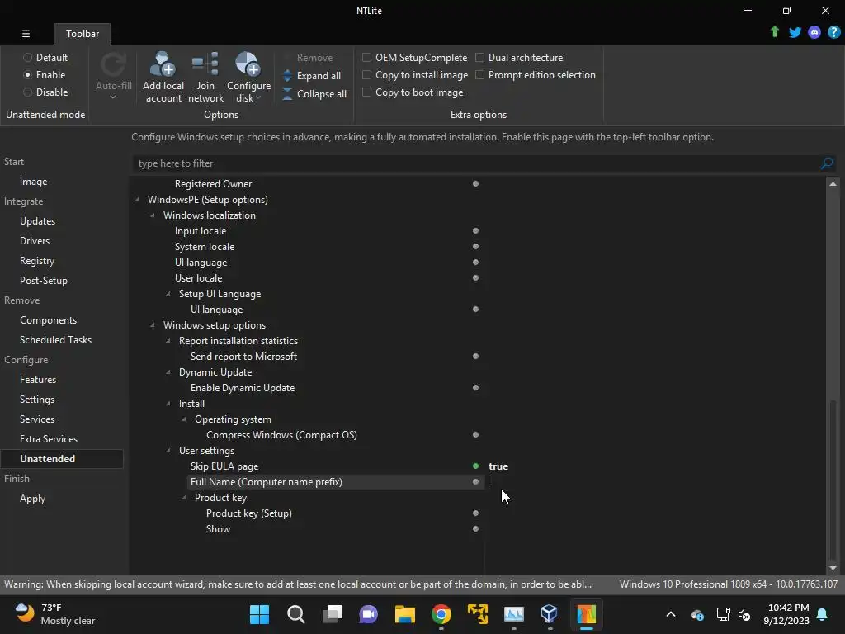Collapse Dynamic Update node

[168, 372]
